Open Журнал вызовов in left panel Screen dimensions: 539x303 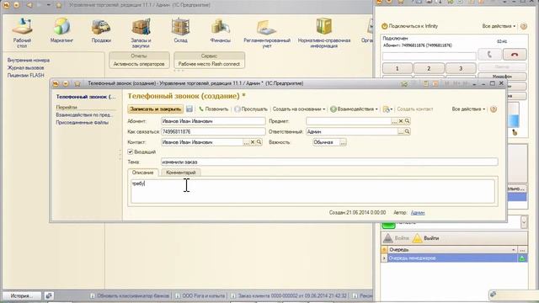coord(25,67)
